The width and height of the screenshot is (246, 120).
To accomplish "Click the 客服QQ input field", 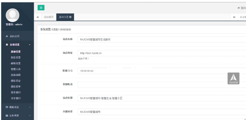I will coord(162,71).
